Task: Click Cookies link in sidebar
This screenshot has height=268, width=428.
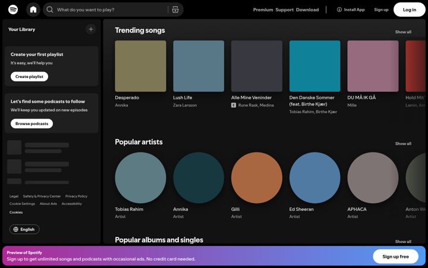Action: [16, 212]
